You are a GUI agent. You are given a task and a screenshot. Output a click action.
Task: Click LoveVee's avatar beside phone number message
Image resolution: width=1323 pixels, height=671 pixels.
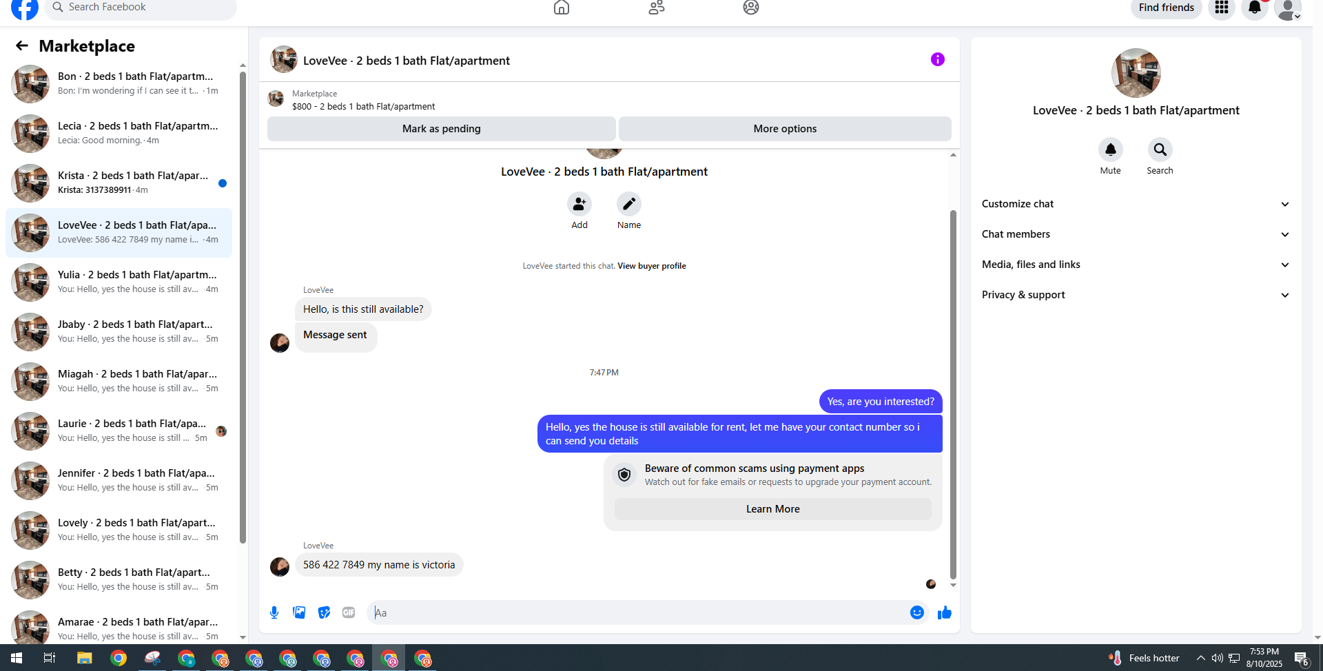pyautogui.click(x=280, y=566)
